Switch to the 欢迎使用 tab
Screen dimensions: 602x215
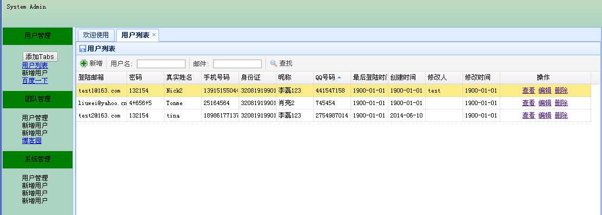(96, 35)
